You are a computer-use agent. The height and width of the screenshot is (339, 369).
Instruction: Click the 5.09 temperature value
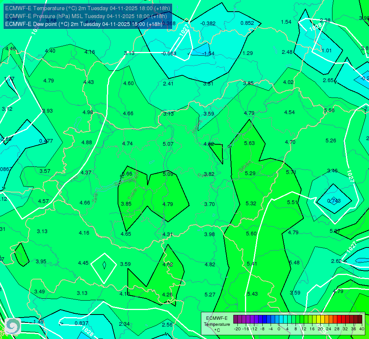point(168,174)
